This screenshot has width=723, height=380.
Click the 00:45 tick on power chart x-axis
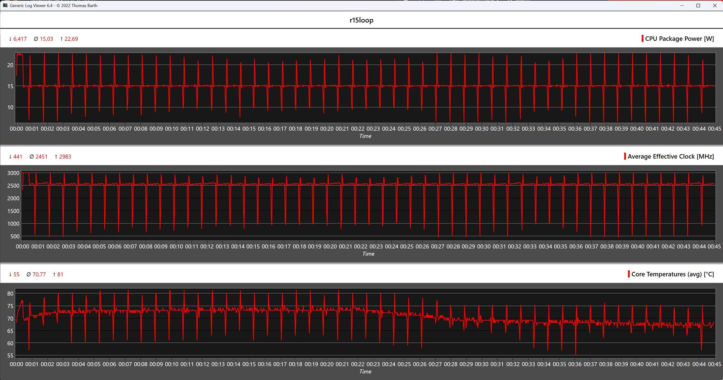click(714, 129)
